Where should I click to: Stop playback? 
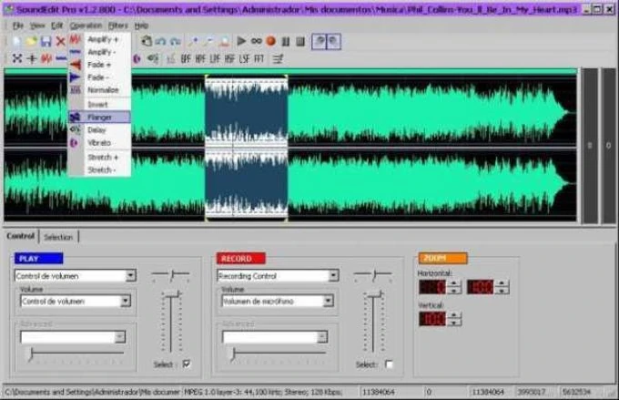pyautogui.click(x=300, y=41)
